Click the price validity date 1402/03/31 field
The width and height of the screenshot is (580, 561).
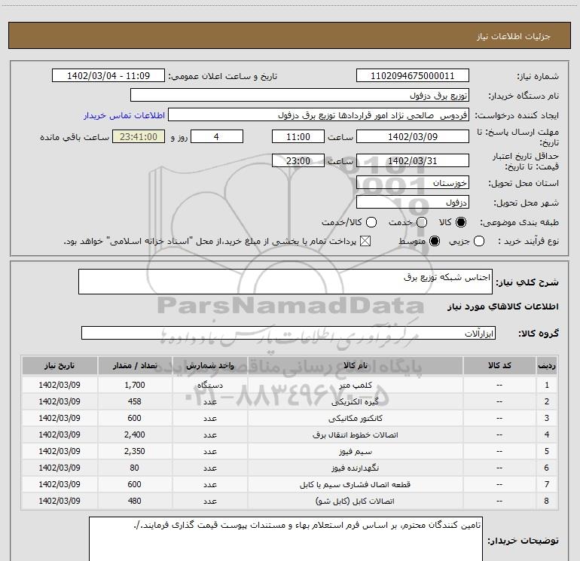click(x=413, y=161)
